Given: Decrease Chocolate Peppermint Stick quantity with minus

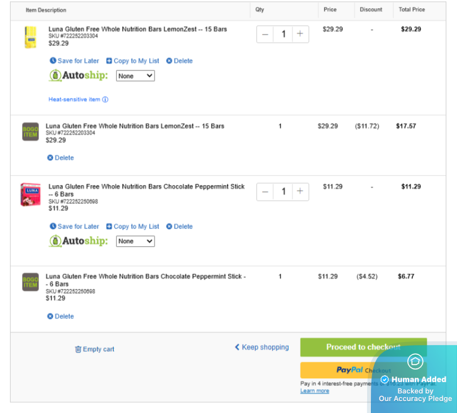Looking at the screenshot, I should [x=265, y=191].
